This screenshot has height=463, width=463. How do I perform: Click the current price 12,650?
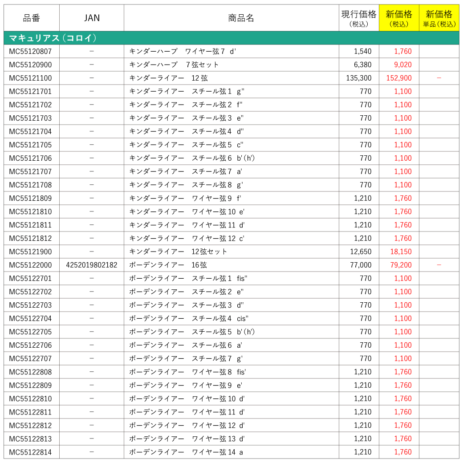[361, 252]
